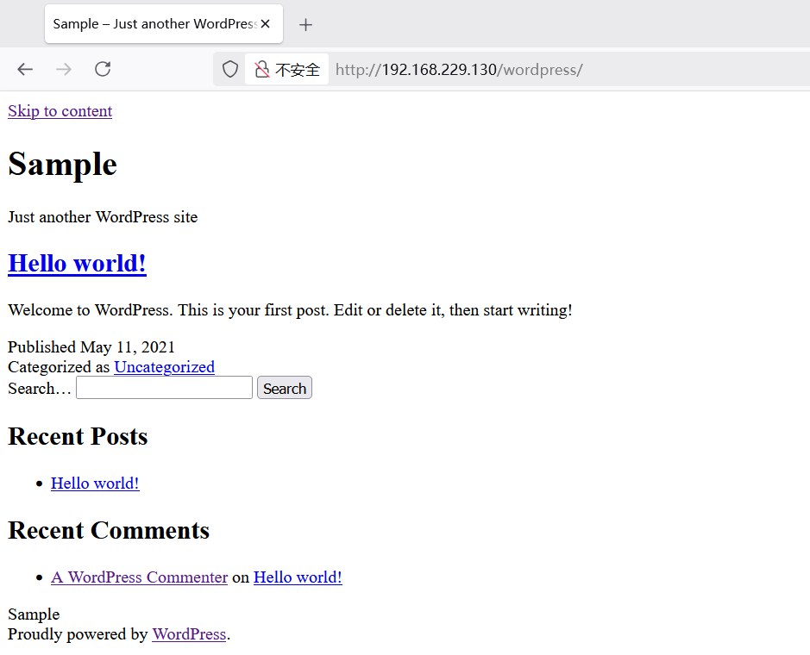The height and width of the screenshot is (655, 810).
Task: Click the Recent Comments heading
Action: pyautogui.click(x=109, y=531)
